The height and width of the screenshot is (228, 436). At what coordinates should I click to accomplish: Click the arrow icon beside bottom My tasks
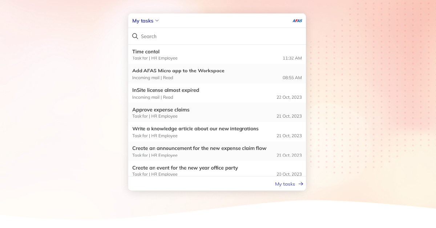301,184
